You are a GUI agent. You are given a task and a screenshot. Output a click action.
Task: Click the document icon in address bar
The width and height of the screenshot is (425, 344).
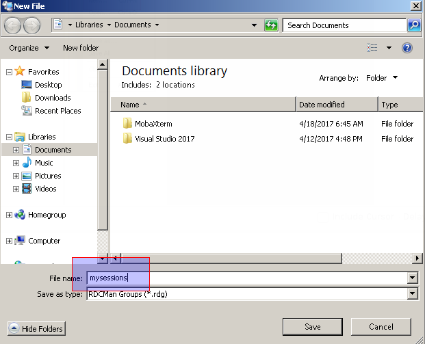58,25
